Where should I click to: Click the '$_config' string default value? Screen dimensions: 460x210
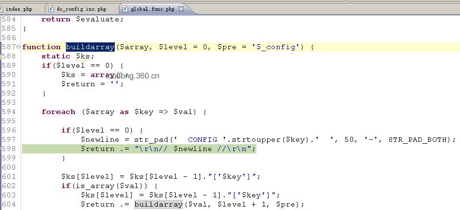tap(276, 47)
